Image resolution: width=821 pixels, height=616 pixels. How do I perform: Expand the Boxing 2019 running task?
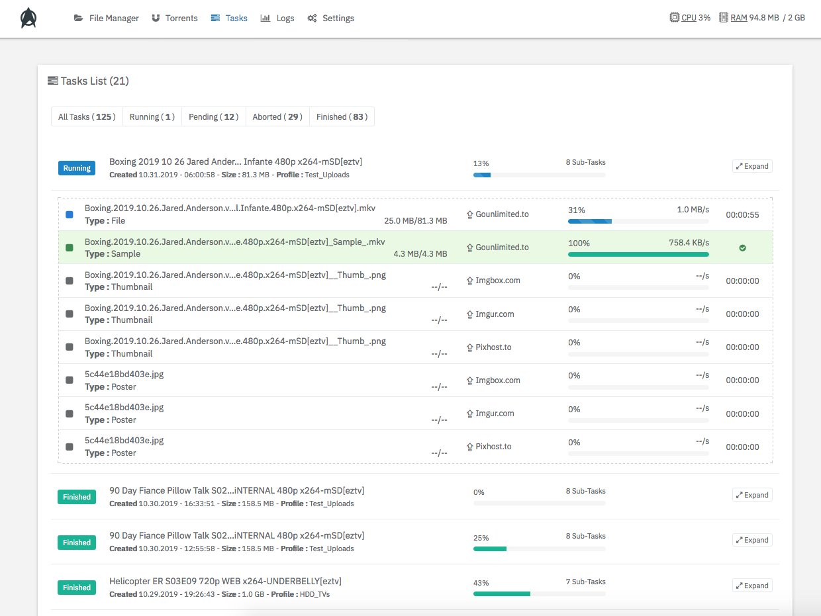[752, 166]
